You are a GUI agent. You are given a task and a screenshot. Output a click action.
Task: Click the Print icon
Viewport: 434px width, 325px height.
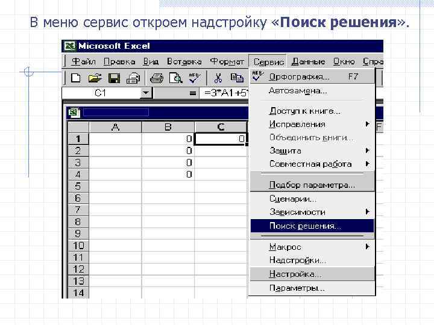point(157,78)
